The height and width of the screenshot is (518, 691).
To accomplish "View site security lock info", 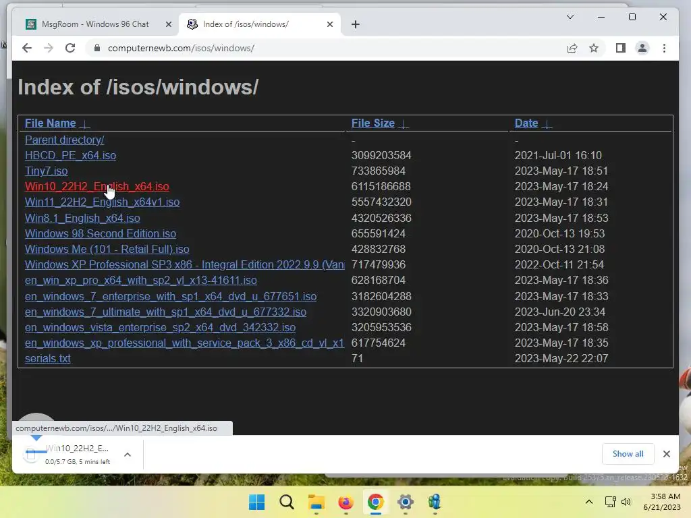I will click(x=97, y=48).
